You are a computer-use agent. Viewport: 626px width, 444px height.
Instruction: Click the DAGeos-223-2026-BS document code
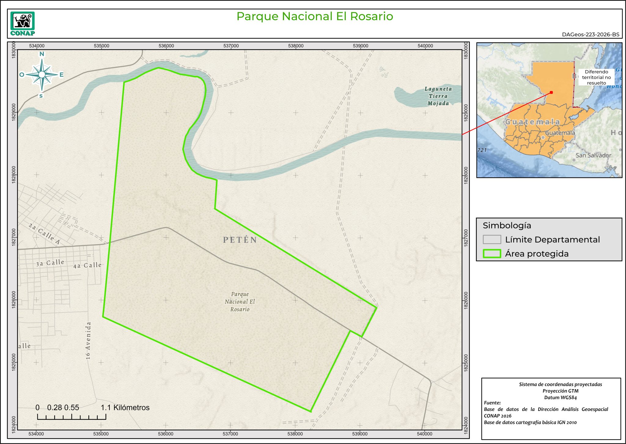pyautogui.click(x=591, y=35)
